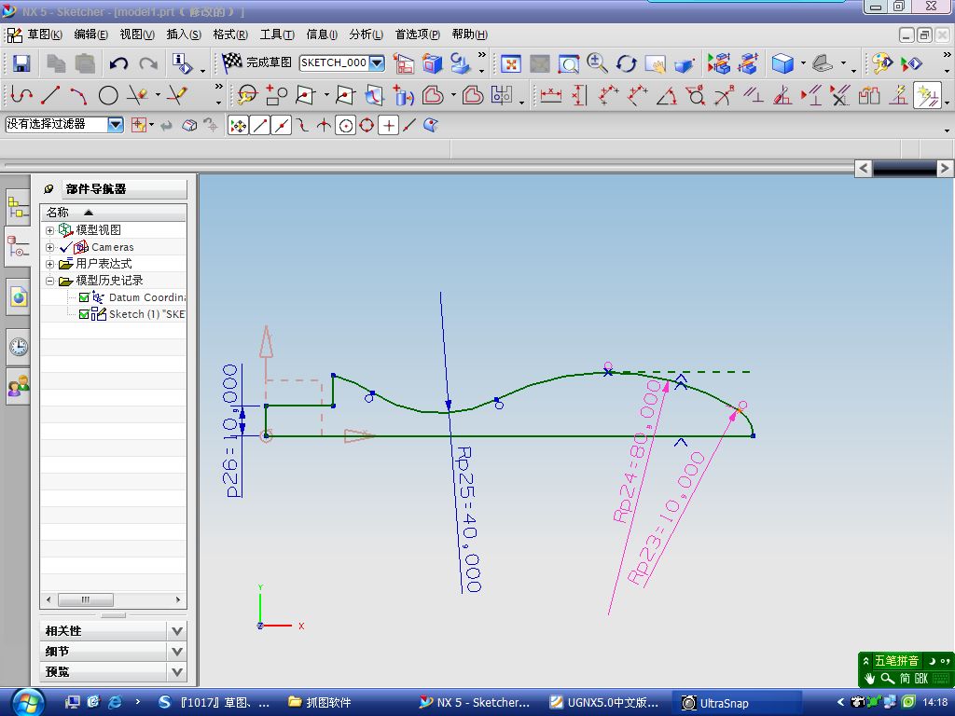This screenshot has height=716, width=955.
Task: Open the Roles sidebar tab
Action: (19, 386)
